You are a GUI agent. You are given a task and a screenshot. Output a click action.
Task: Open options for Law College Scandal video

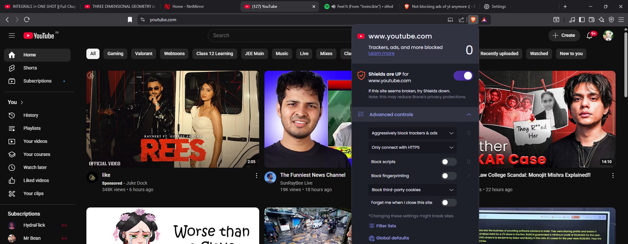click(613, 175)
